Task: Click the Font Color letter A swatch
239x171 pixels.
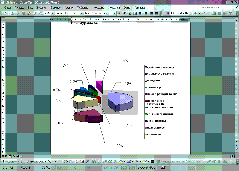Action: point(137,161)
